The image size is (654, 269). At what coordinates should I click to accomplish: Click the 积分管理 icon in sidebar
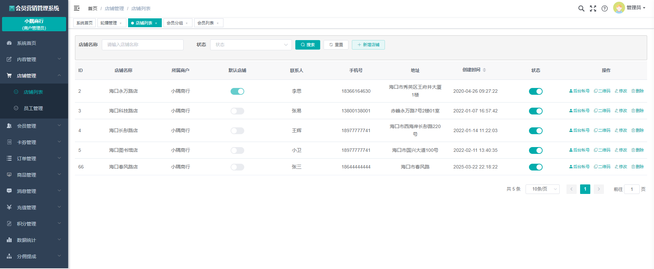(9, 223)
